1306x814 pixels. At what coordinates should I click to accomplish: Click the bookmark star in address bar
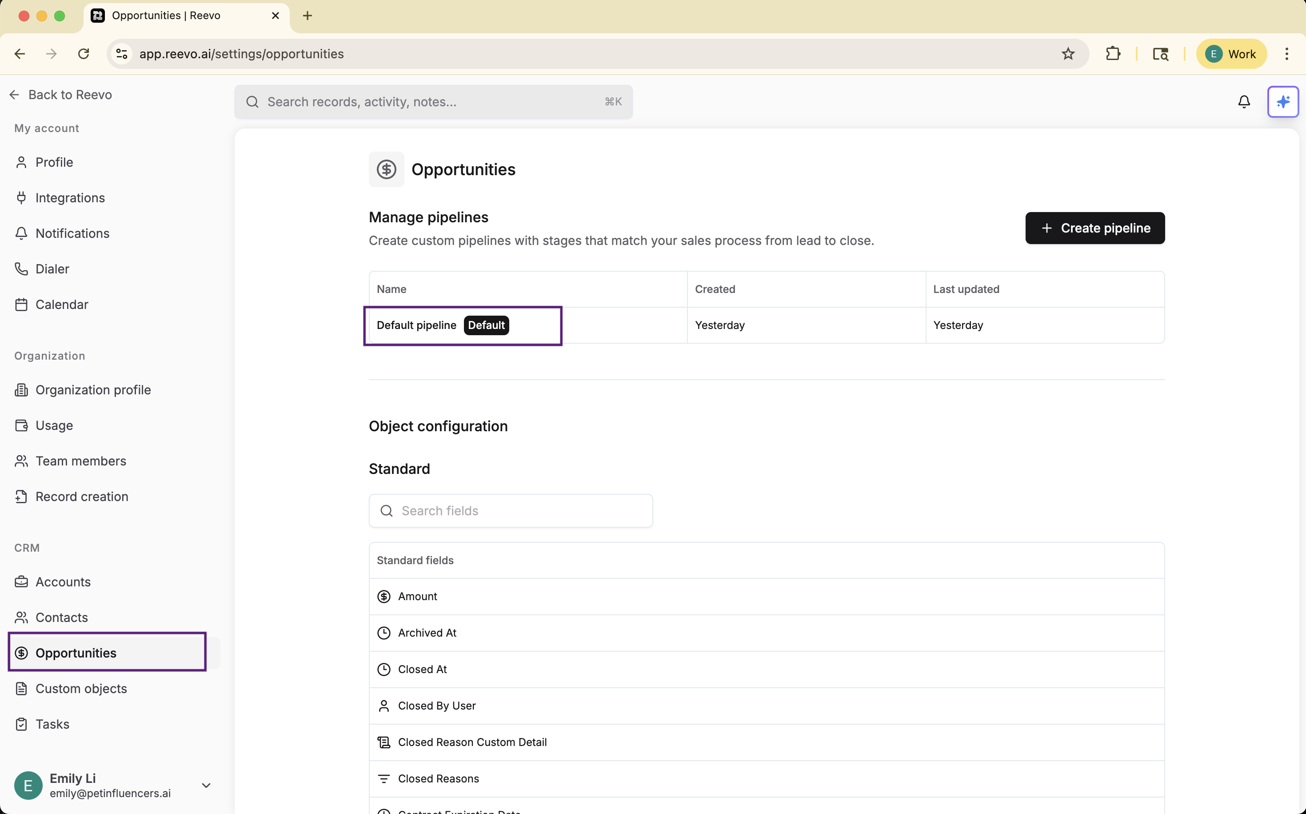pos(1068,54)
